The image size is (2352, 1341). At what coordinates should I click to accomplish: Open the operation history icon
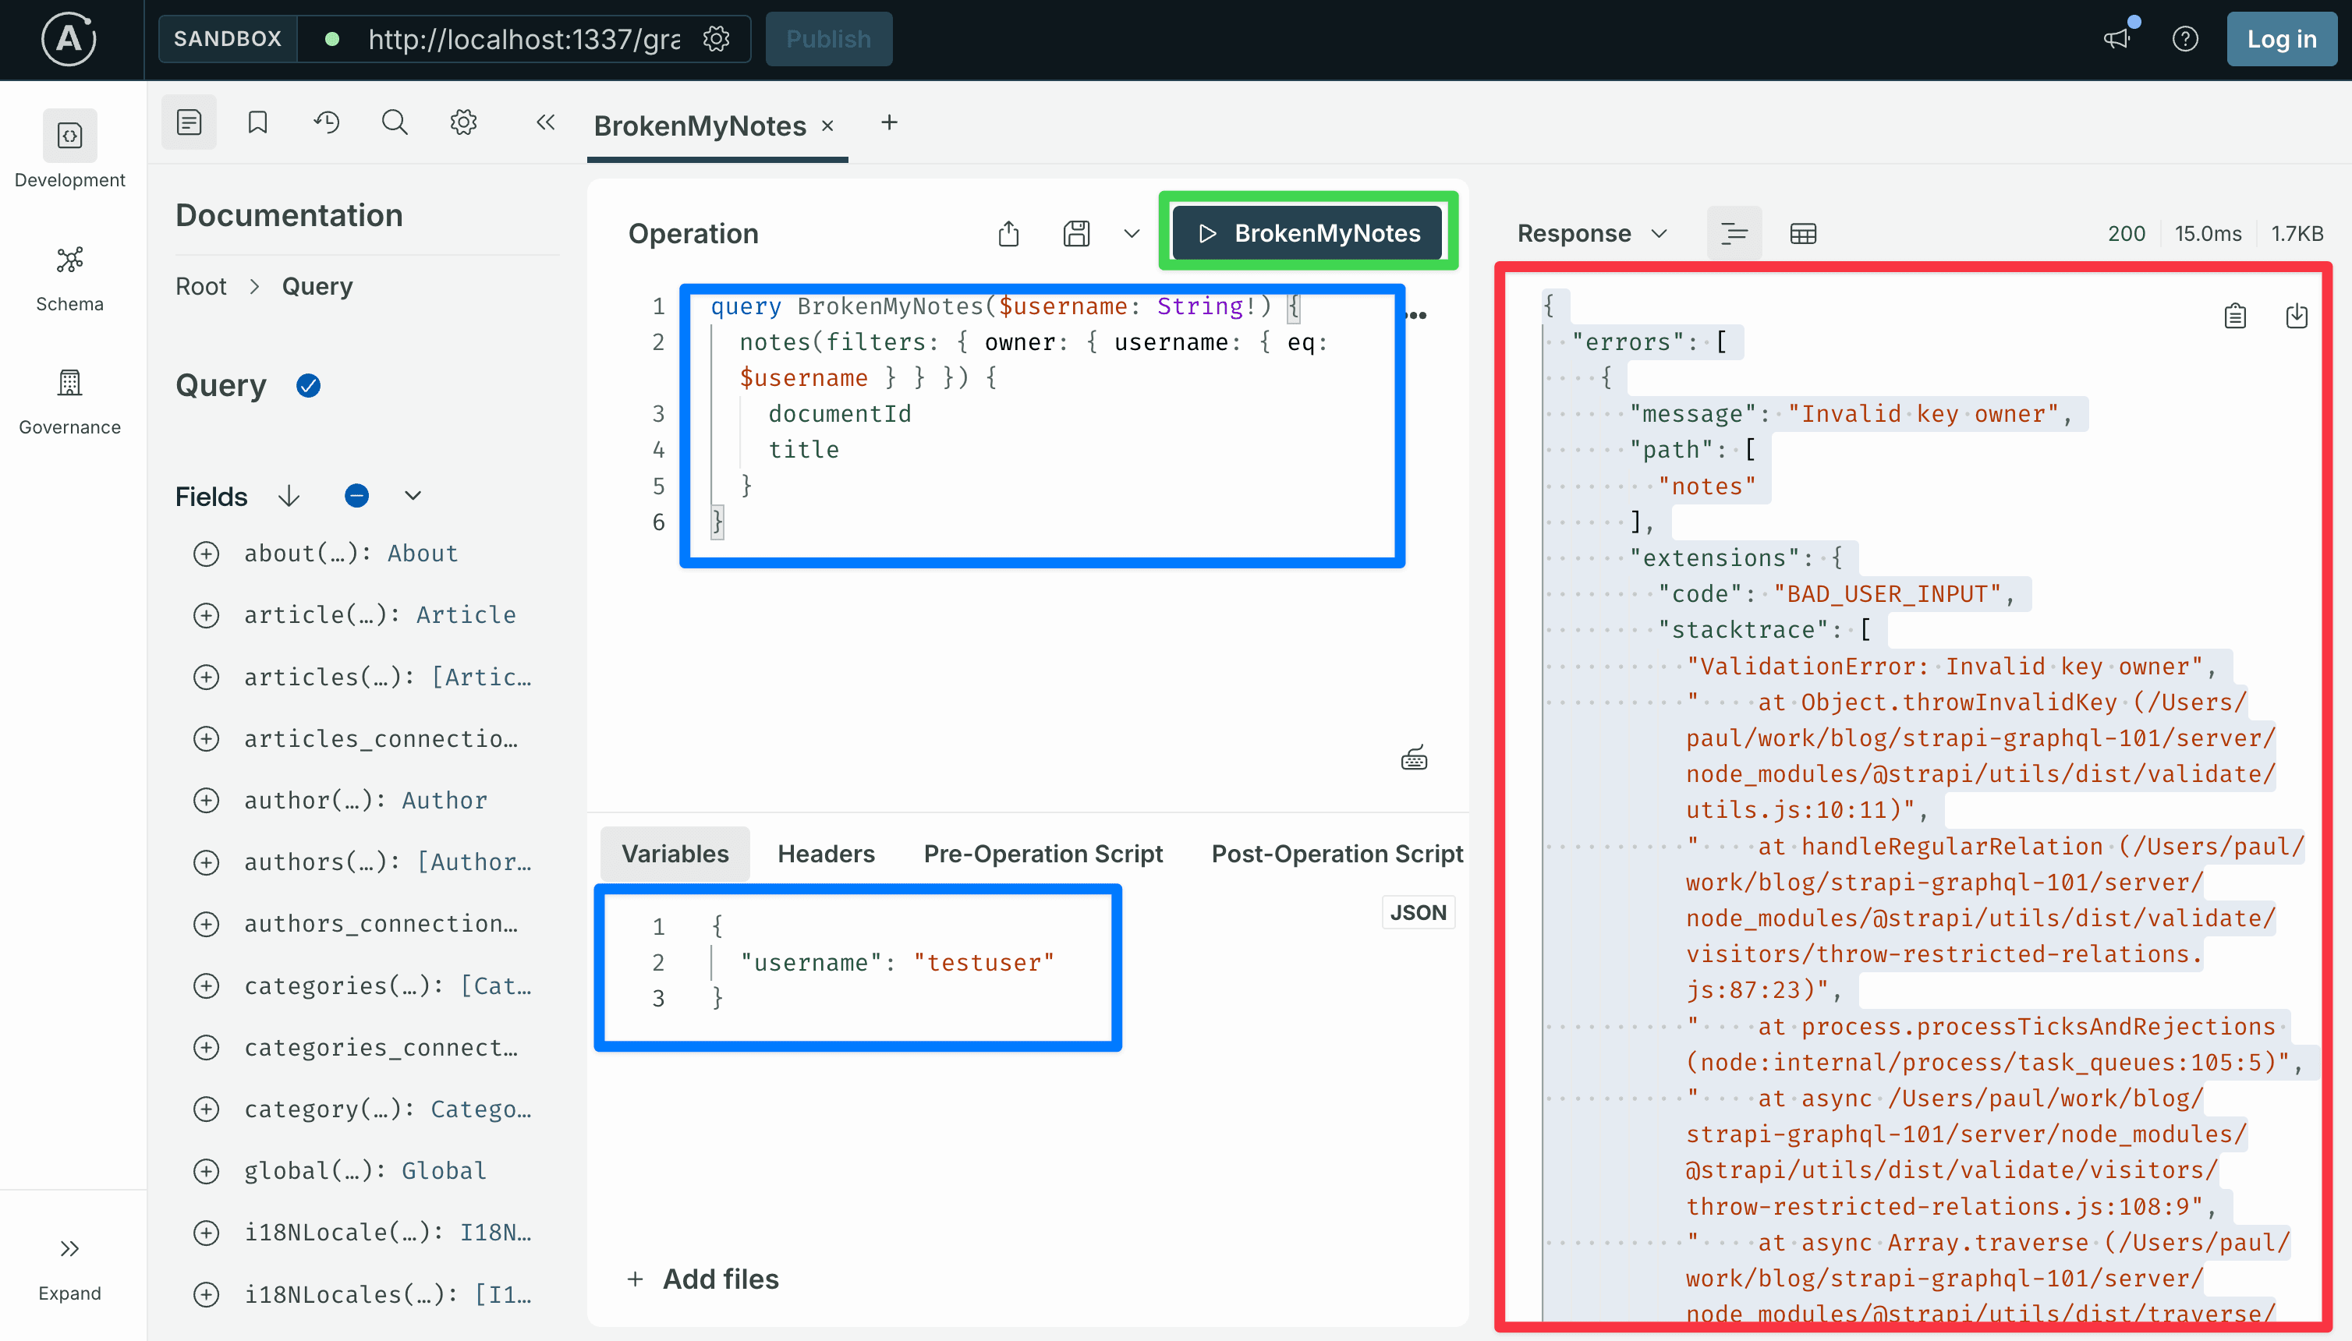pyautogui.click(x=326, y=122)
